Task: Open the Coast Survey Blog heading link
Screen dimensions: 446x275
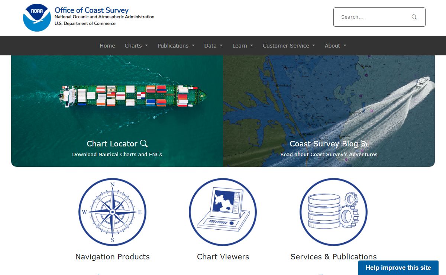Action: [x=329, y=144]
